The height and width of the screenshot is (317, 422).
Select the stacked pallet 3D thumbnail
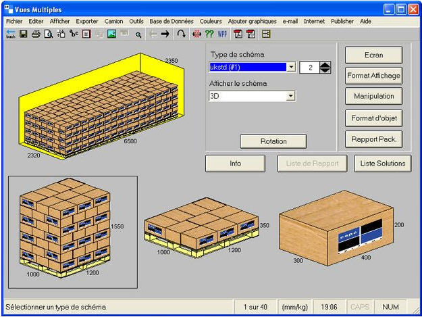(72, 232)
